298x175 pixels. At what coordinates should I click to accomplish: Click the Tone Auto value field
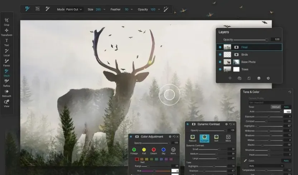point(287,111)
